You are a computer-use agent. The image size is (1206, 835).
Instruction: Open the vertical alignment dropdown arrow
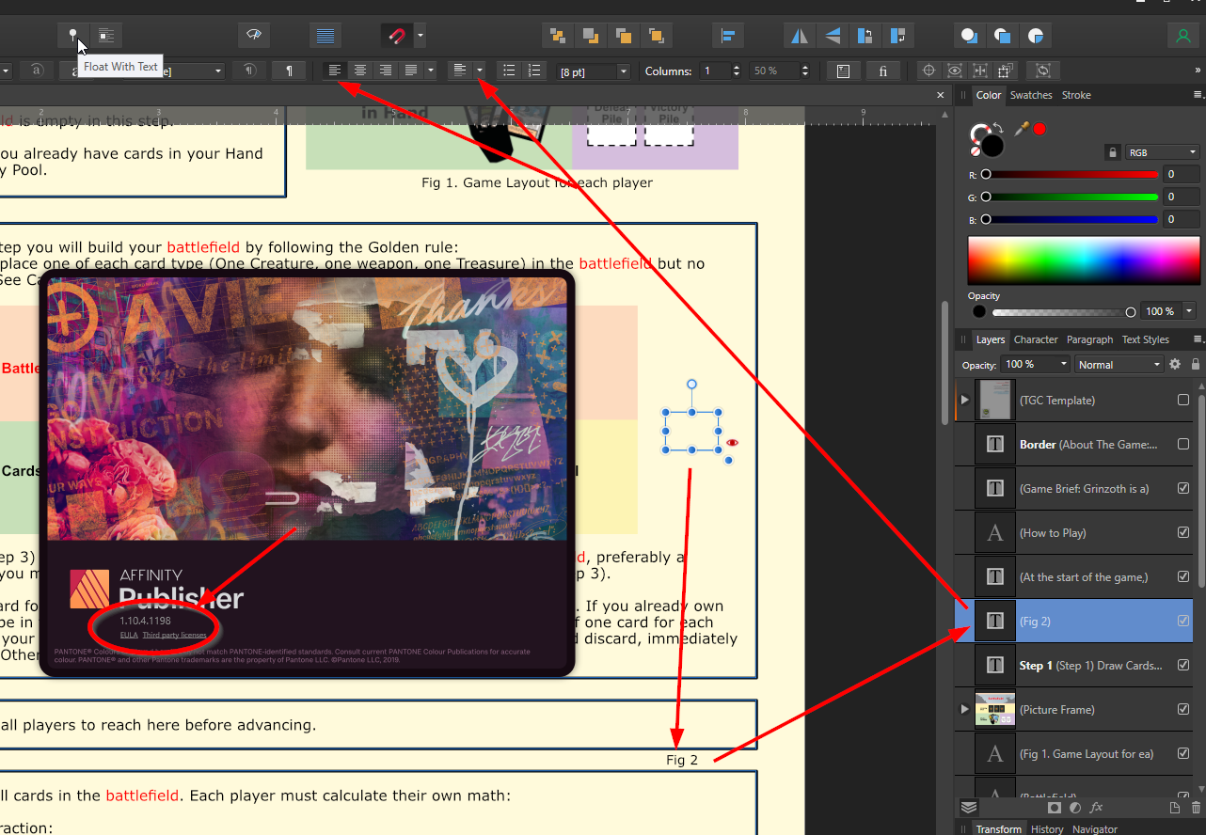480,71
